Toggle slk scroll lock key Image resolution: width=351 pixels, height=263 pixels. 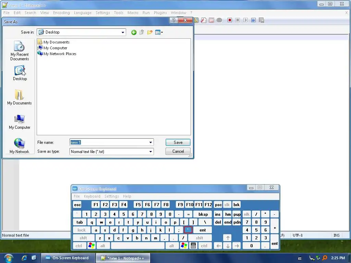tap(227, 205)
